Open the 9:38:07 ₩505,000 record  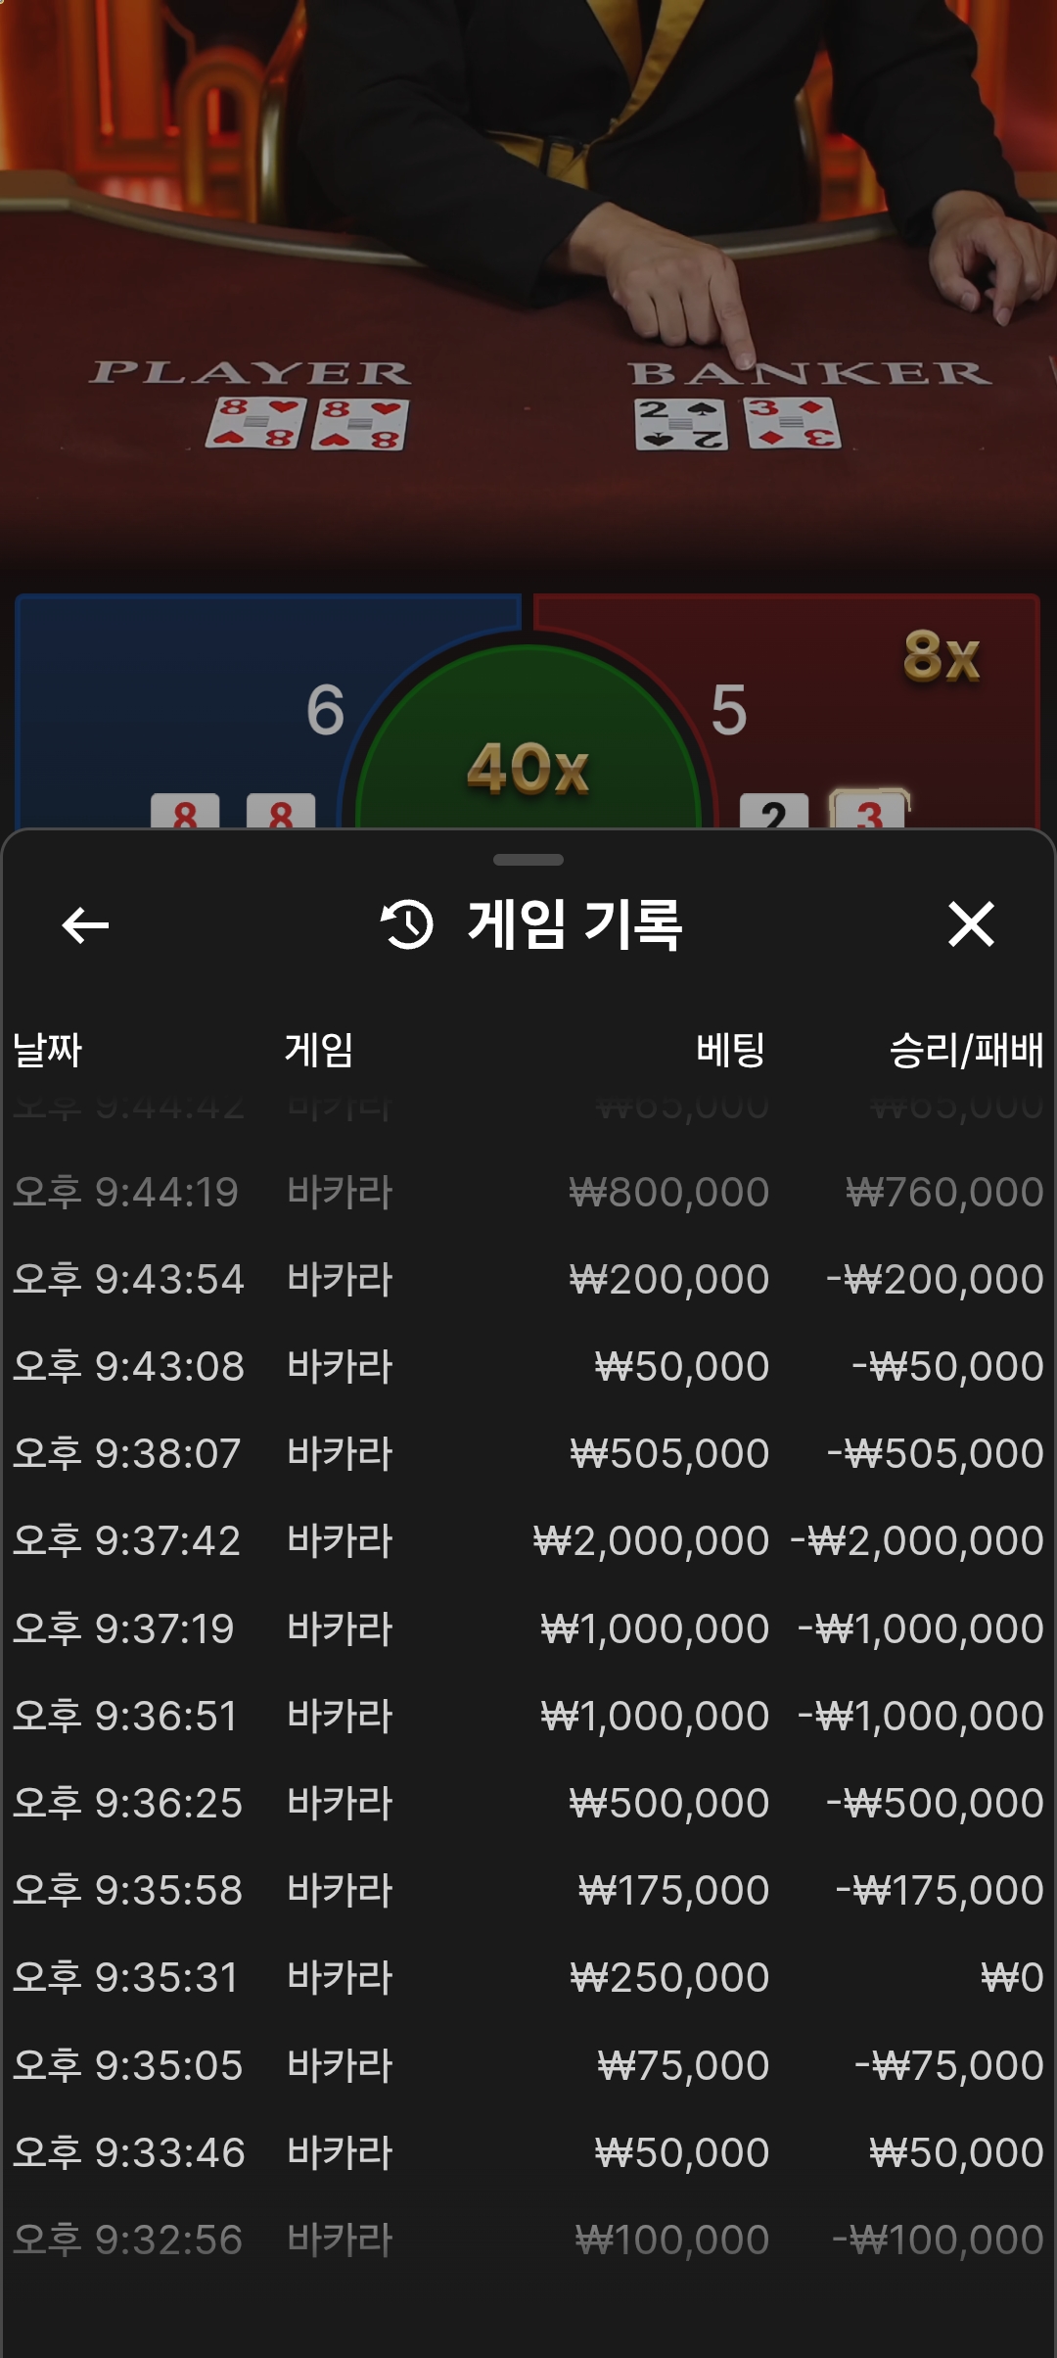tap(528, 1453)
